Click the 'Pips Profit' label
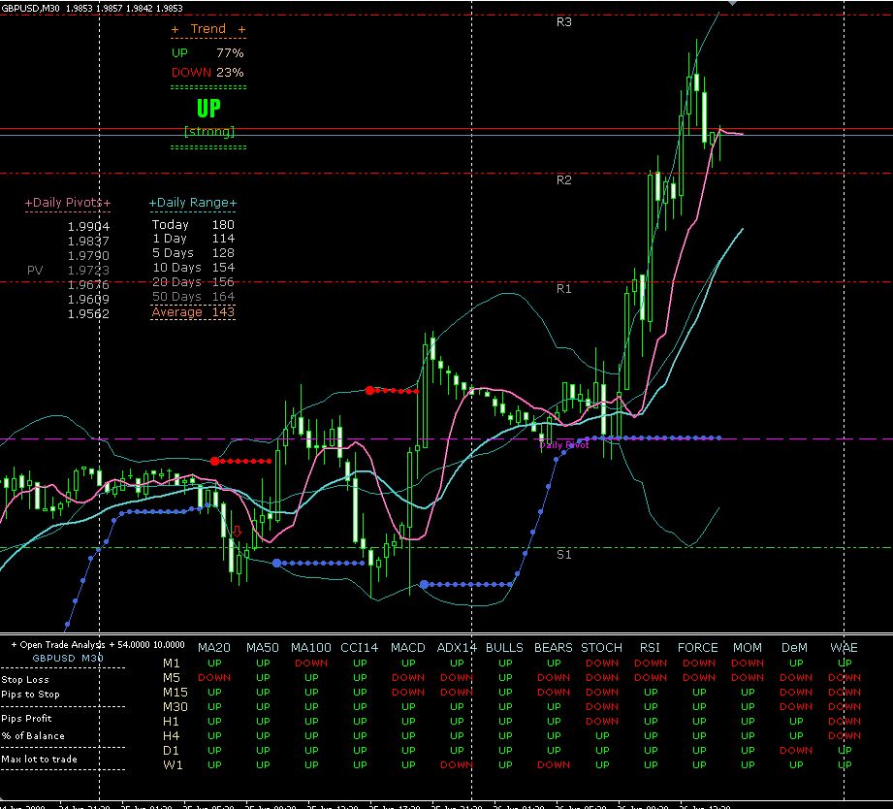 pyautogui.click(x=26, y=719)
